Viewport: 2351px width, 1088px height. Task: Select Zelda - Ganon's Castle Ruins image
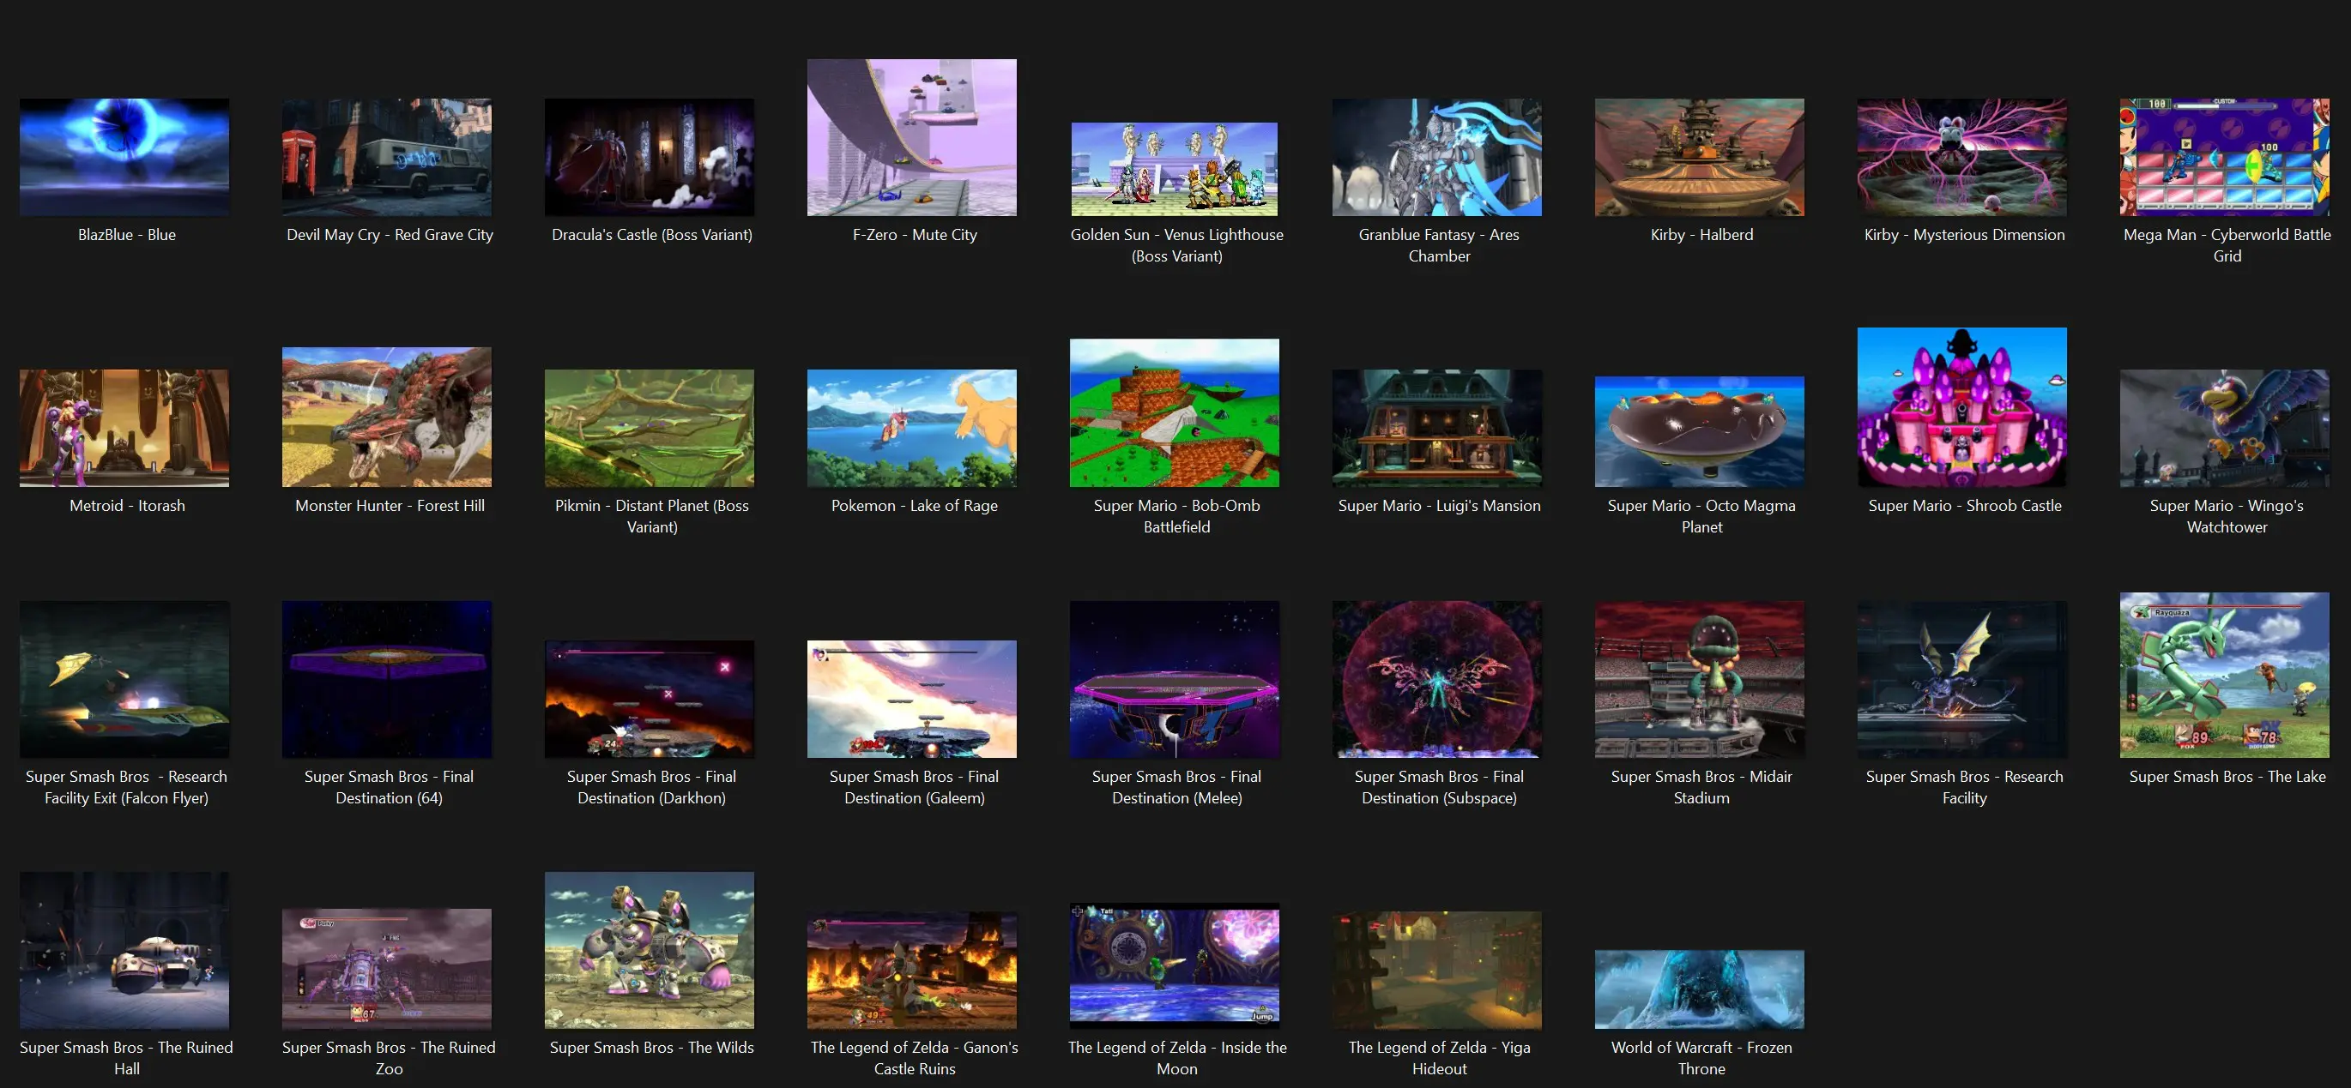point(912,970)
